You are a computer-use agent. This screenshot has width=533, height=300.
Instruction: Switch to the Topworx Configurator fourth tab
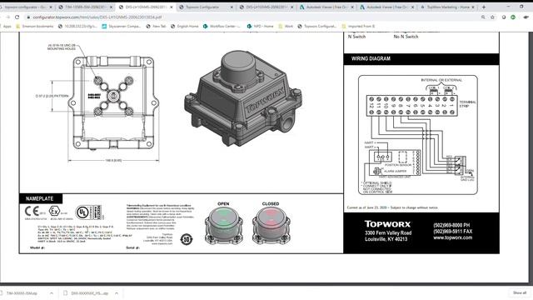coord(206,7)
